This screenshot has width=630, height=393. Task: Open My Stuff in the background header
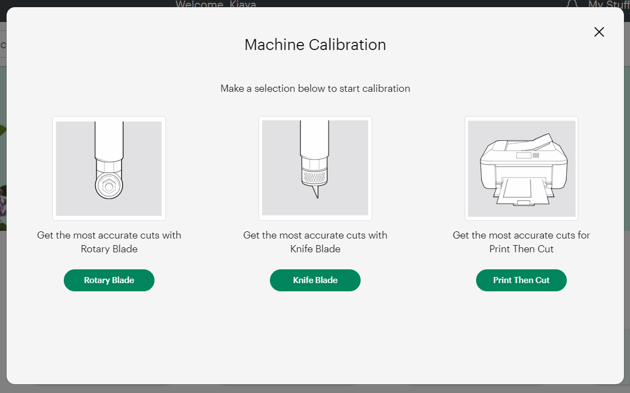(609, 4)
